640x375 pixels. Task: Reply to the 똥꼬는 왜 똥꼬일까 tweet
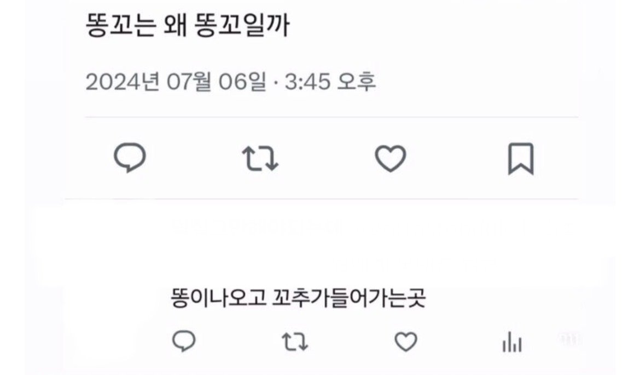tap(130, 158)
